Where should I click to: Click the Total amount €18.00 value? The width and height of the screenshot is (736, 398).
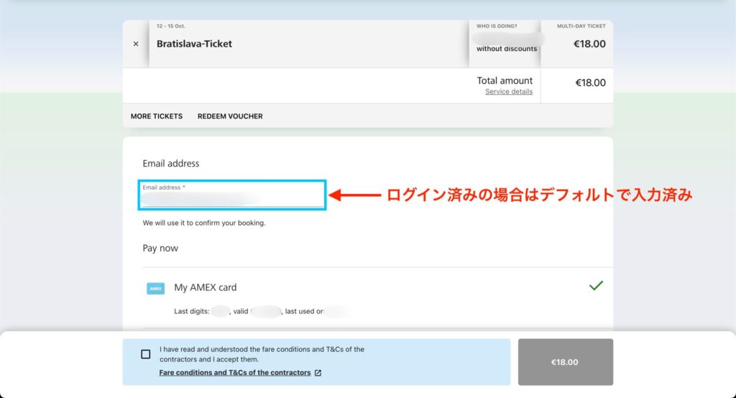point(590,83)
